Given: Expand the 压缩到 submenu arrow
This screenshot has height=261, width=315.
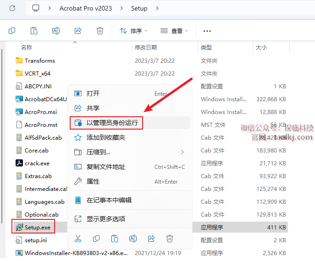Looking at the screenshot, I should point(182,152).
